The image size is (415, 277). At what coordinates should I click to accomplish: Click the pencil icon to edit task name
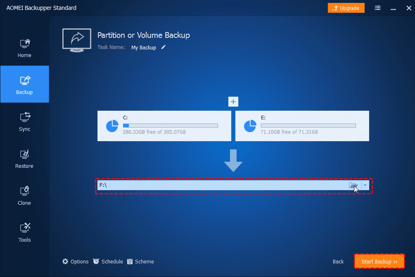163,47
